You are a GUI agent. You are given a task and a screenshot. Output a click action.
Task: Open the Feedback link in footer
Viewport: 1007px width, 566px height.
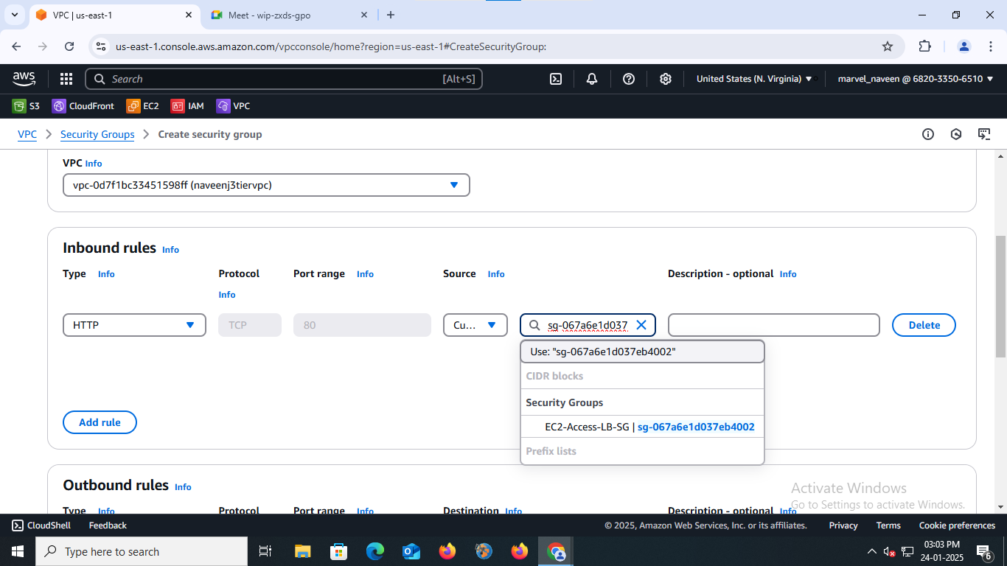(x=108, y=525)
